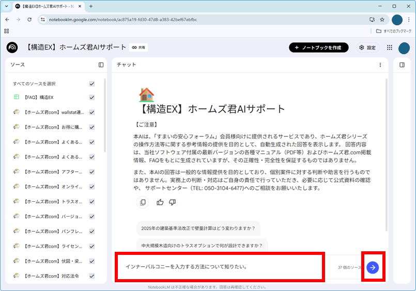Open the パンフレ source item

pyautogui.click(x=53, y=232)
